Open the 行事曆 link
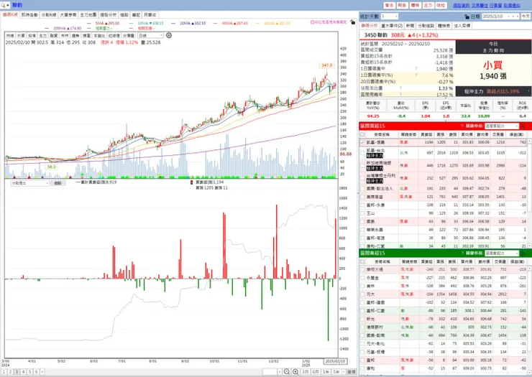Screen dimensions: 532x377 pyautogui.click(x=496, y=6)
